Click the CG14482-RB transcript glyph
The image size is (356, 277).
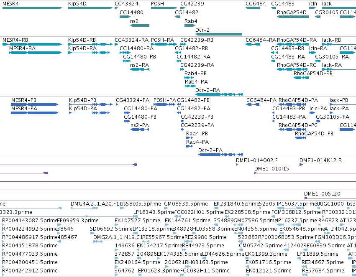178,53
